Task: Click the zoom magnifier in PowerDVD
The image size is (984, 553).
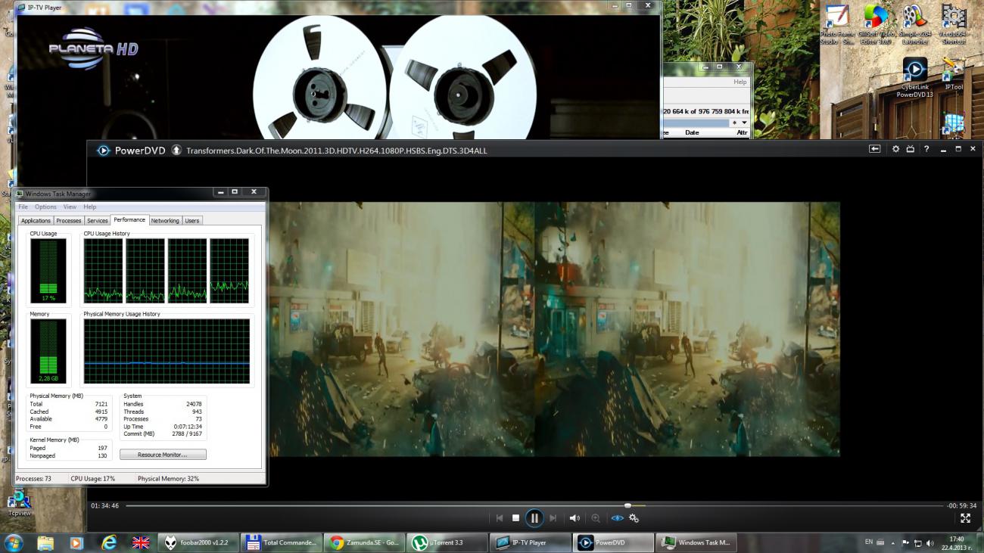Action: point(596,518)
